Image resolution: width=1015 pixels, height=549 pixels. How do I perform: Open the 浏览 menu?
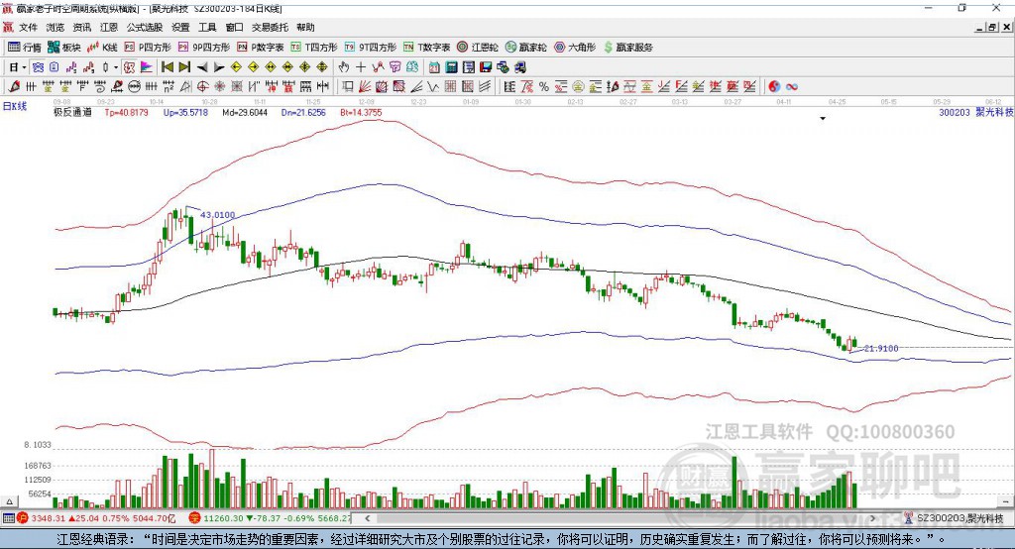[x=56, y=27]
